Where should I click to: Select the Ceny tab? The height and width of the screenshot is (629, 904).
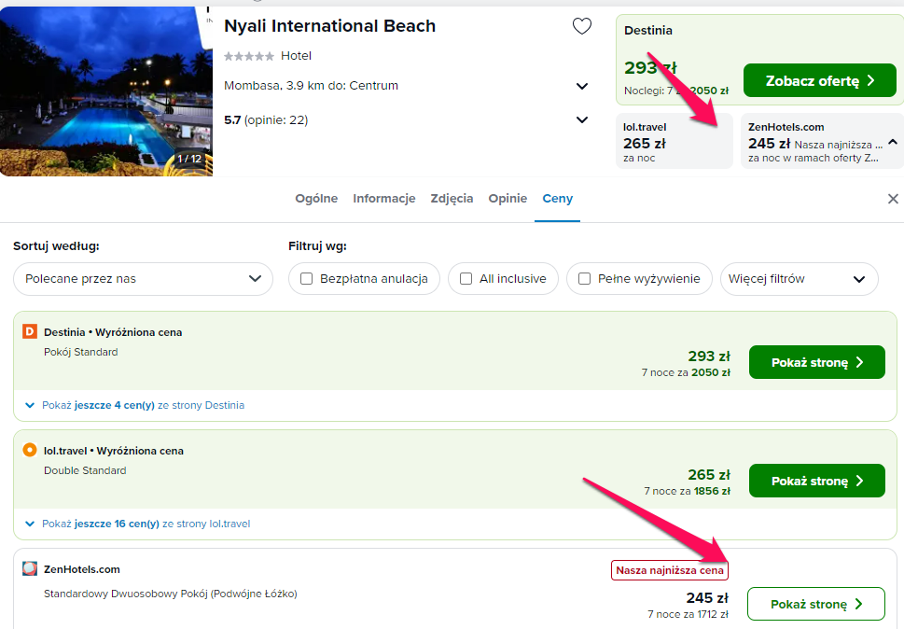pos(558,199)
